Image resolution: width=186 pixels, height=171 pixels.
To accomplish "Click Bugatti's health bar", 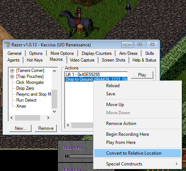I will [x=82, y=156].
